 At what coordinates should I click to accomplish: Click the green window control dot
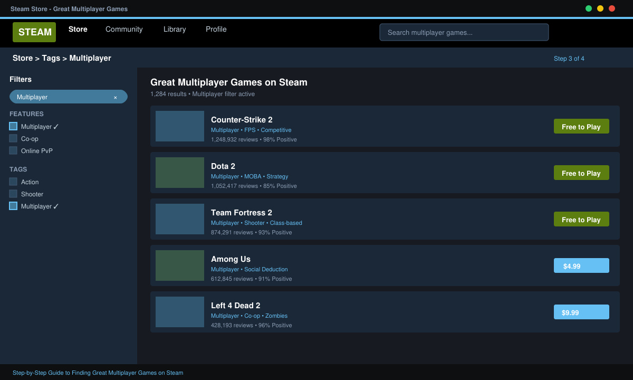point(589,8)
